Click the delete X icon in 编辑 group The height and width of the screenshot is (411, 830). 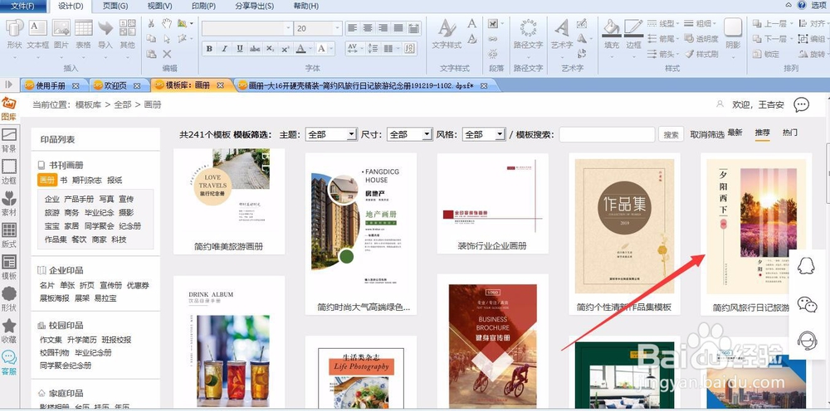[167, 53]
